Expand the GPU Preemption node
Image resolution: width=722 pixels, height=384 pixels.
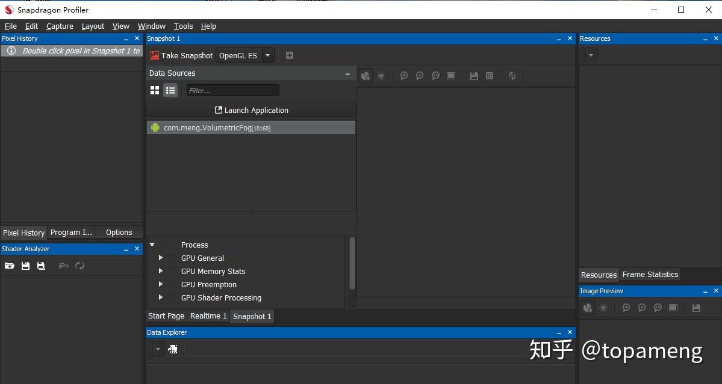click(161, 284)
